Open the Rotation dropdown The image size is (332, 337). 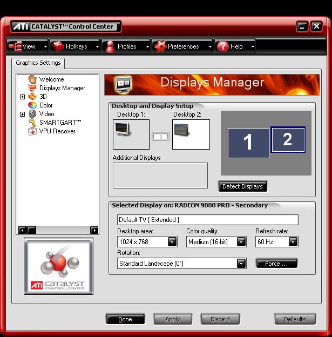point(241,264)
